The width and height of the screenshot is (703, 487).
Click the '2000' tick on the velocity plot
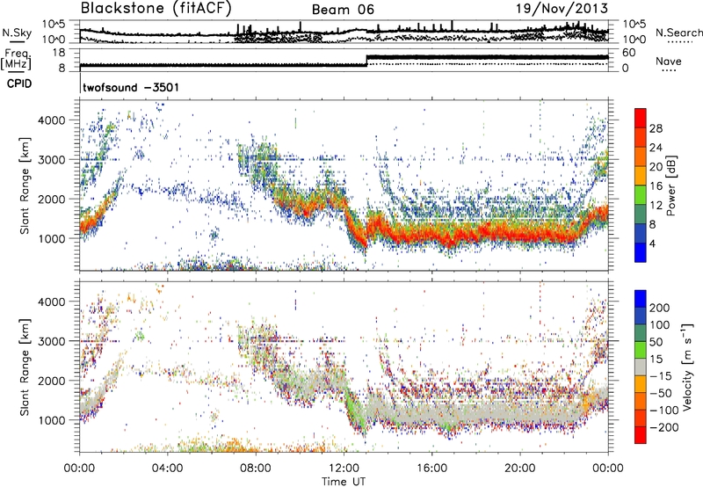51,381
